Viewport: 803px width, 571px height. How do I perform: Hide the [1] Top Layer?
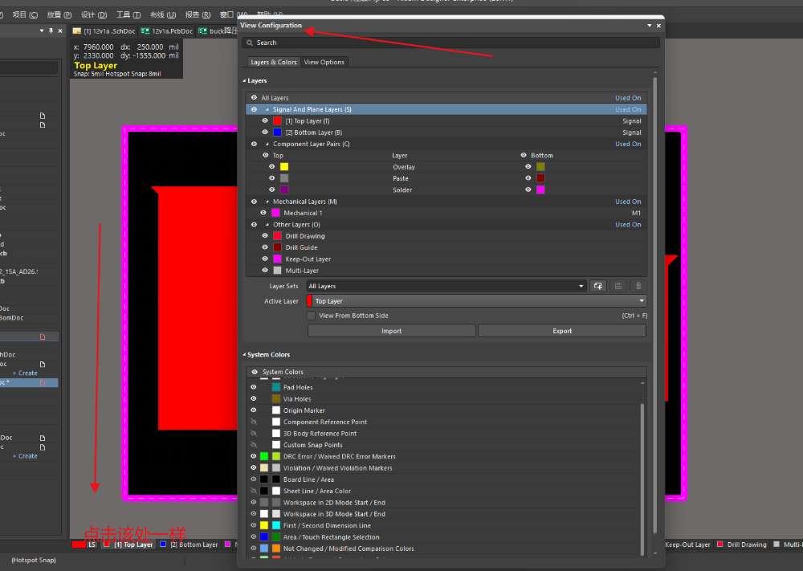pos(265,120)
